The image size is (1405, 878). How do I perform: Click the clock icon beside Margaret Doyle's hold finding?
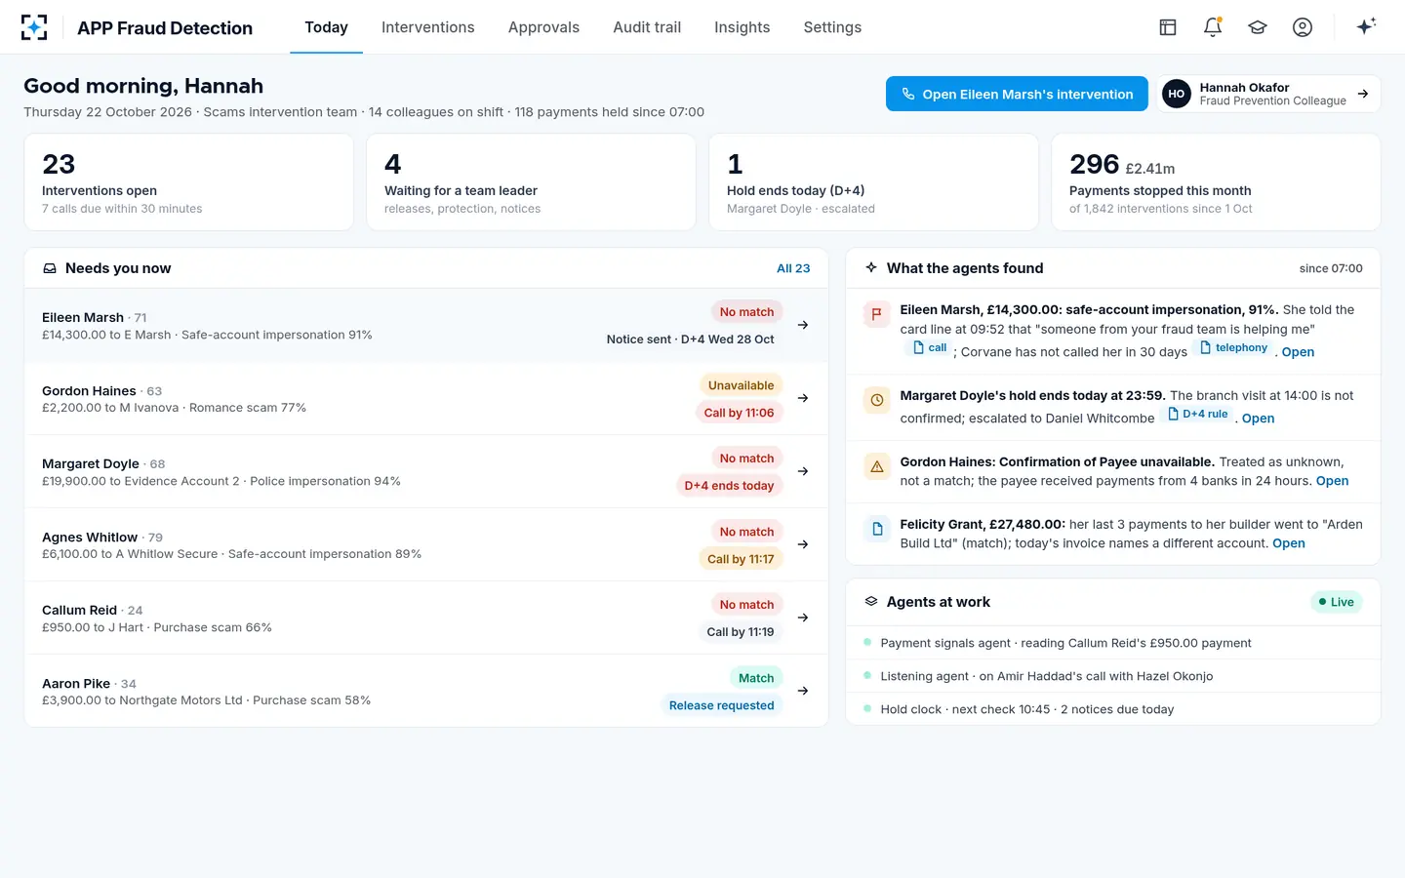click(x=876, y=400)
